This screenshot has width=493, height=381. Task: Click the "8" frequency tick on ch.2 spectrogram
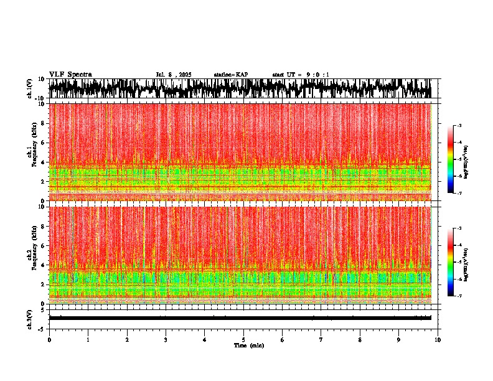(x=44, y=227)
